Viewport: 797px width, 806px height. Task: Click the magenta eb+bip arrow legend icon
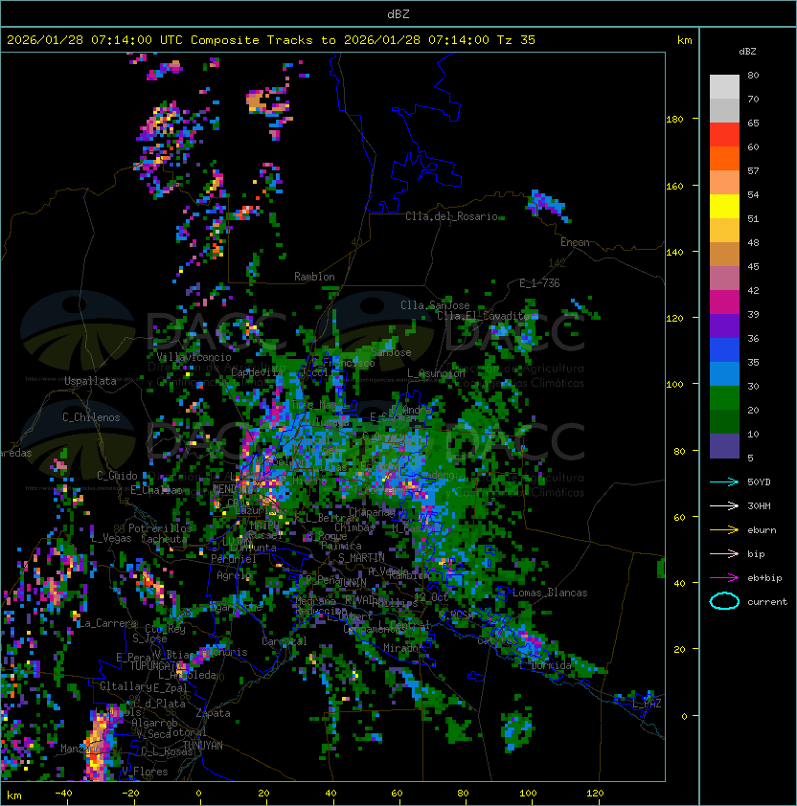point(724,578)
